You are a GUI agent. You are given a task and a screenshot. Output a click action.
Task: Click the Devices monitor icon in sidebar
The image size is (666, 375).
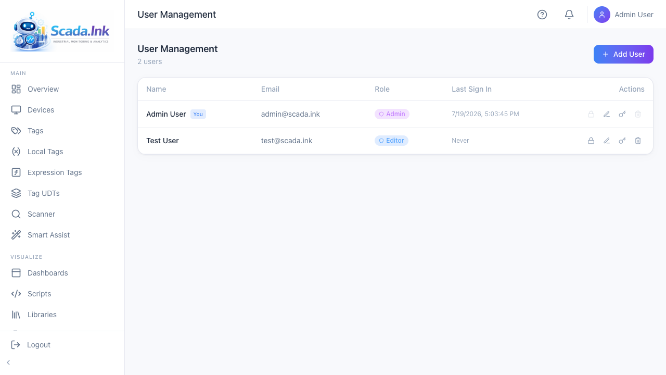coord(16,110)
